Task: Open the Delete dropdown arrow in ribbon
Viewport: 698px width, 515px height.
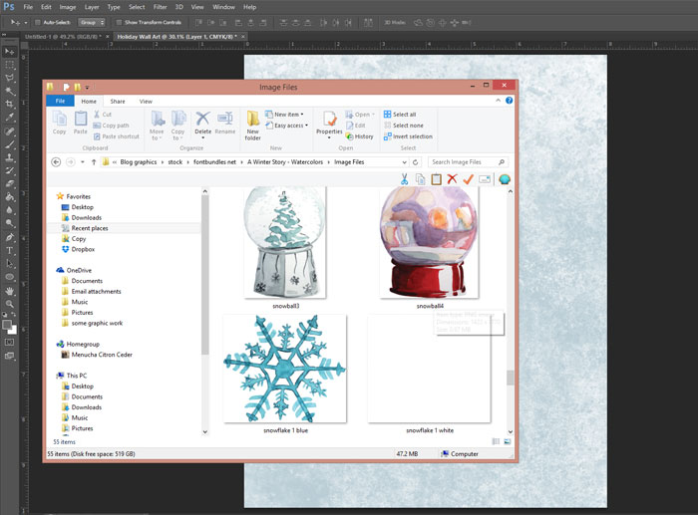Action: (x=203, y=137)
